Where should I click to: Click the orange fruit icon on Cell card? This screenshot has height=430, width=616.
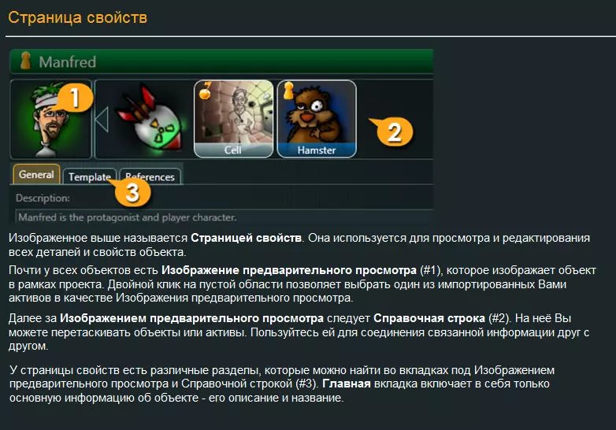click(205, 91)
